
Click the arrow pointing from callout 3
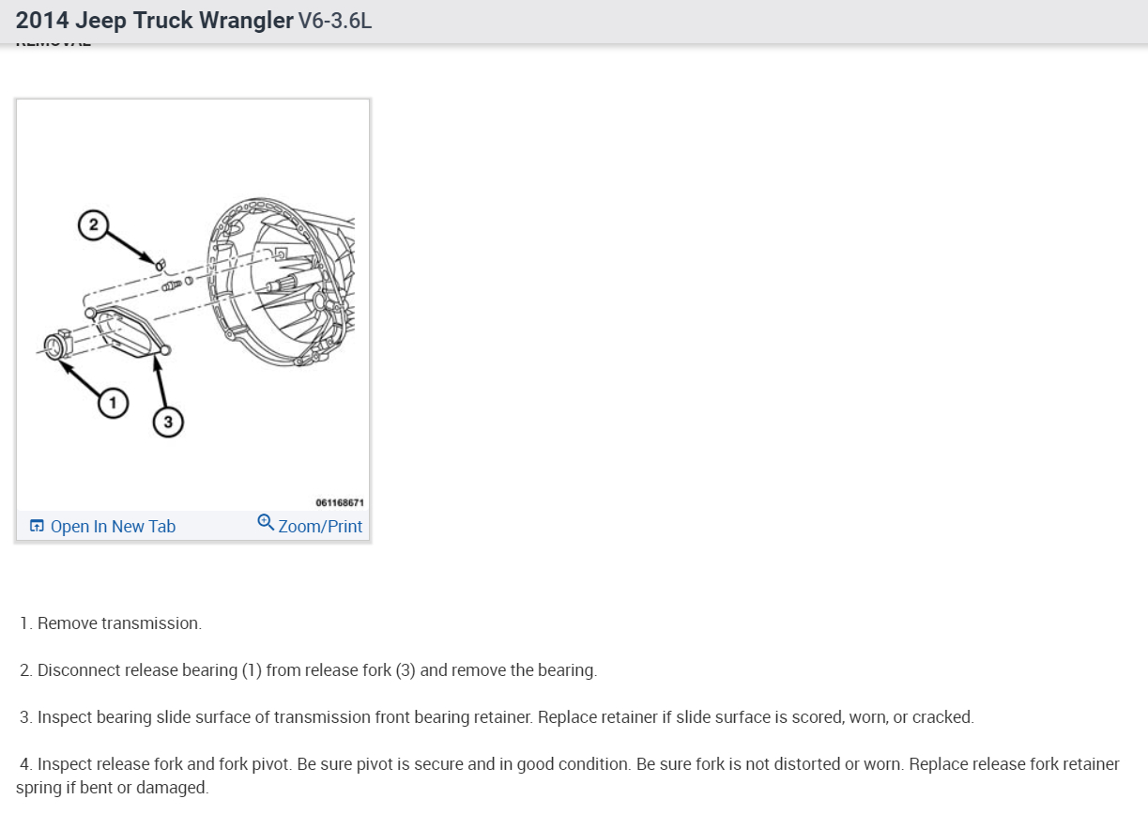[x=161, y=380]
